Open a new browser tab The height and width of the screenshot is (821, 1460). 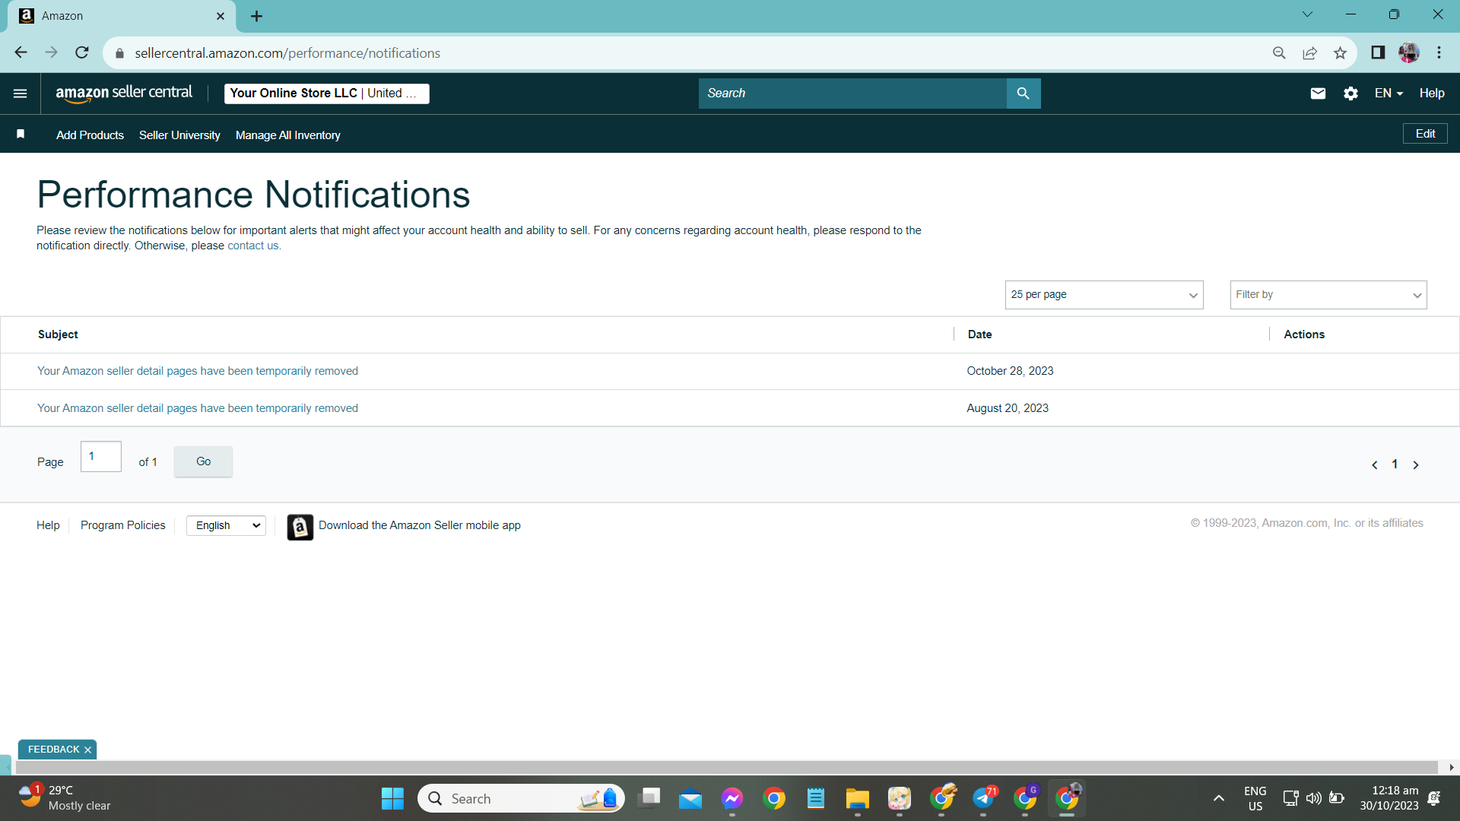click(257, 16)
